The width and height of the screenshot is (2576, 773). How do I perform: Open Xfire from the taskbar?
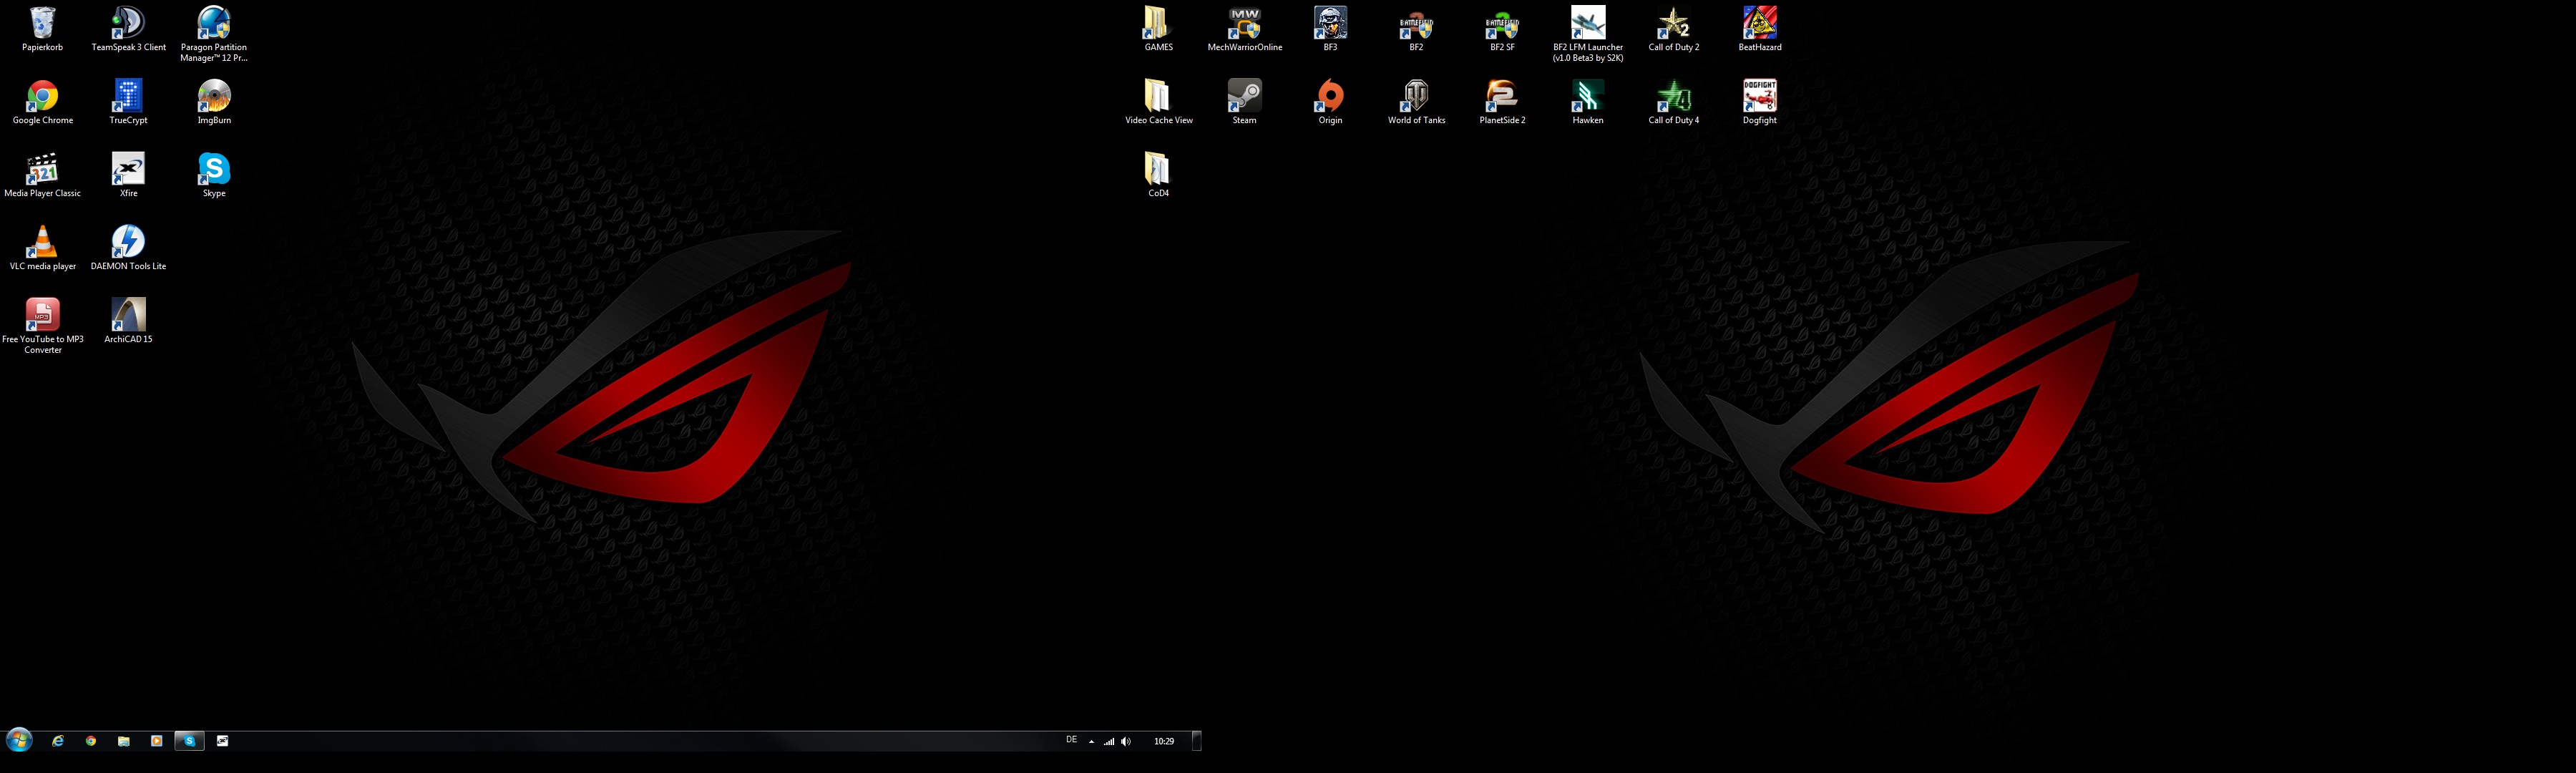223,741
